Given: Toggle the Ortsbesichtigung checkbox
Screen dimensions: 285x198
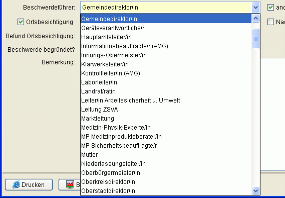Looking at the screenshot, I should click(21, 22).
